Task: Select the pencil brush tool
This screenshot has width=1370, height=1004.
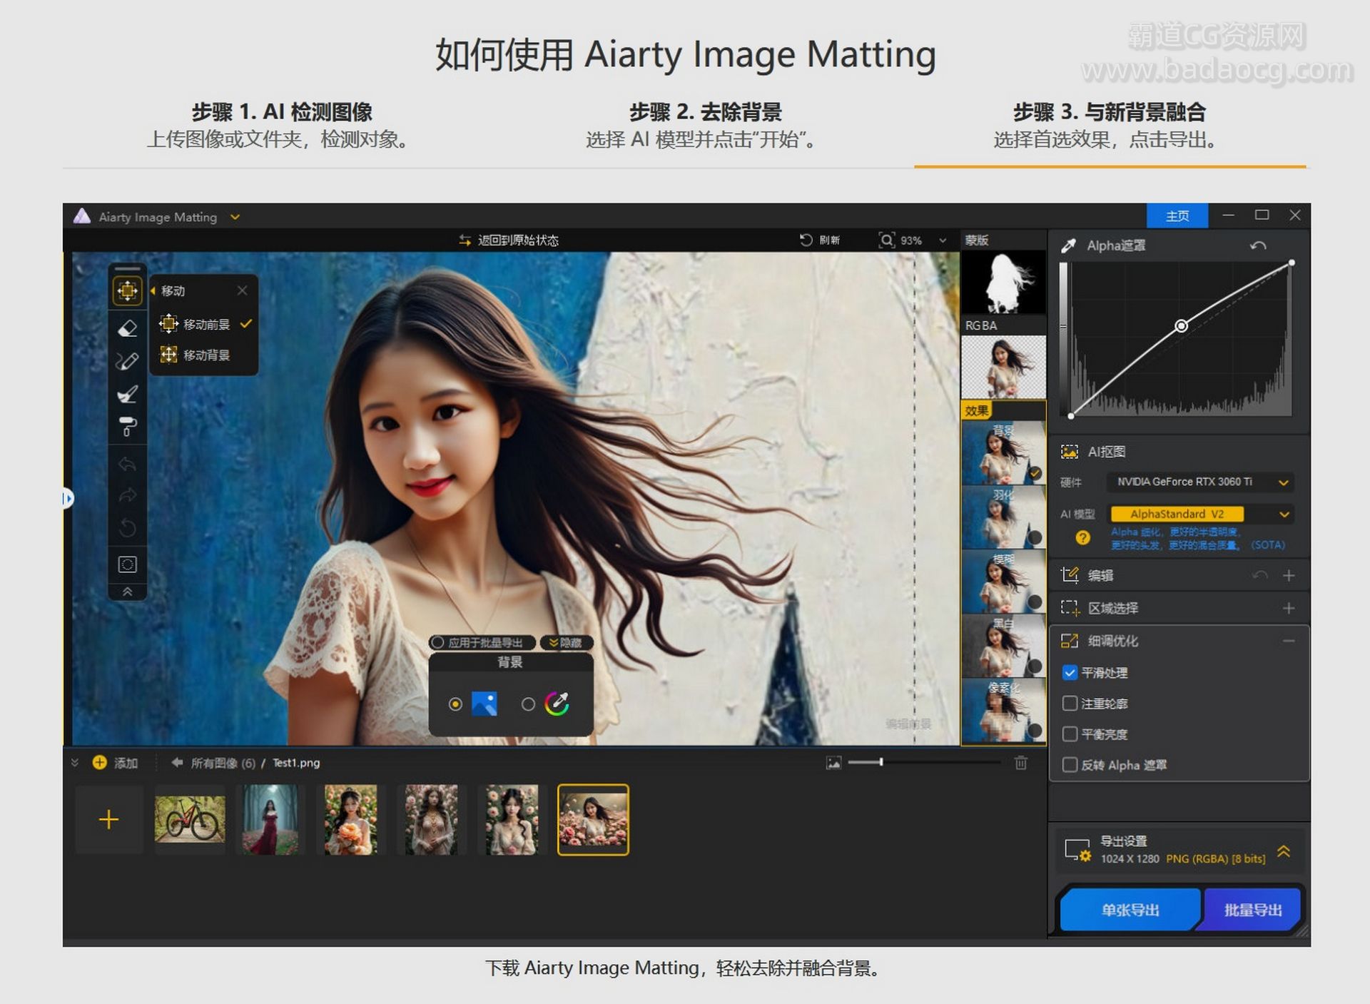Action: coord(127,362)
